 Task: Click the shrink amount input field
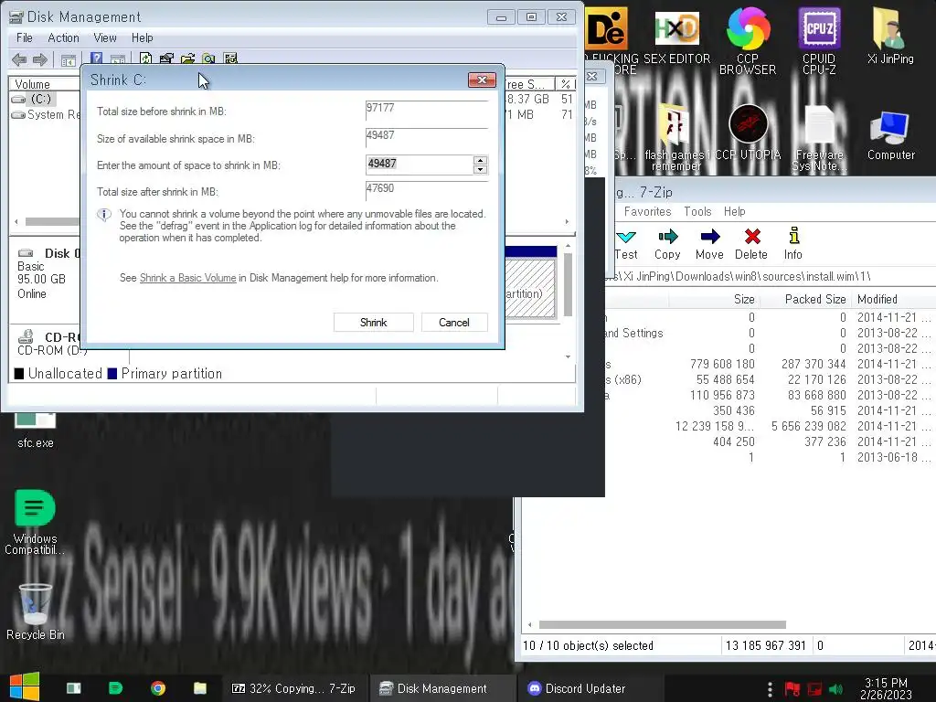pos(420,165)
